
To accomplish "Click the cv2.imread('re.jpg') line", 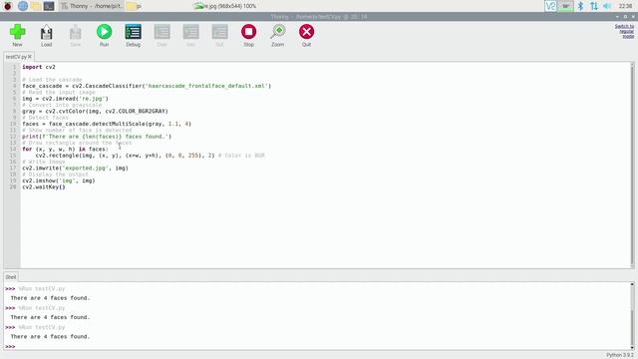I will [65, 99].
